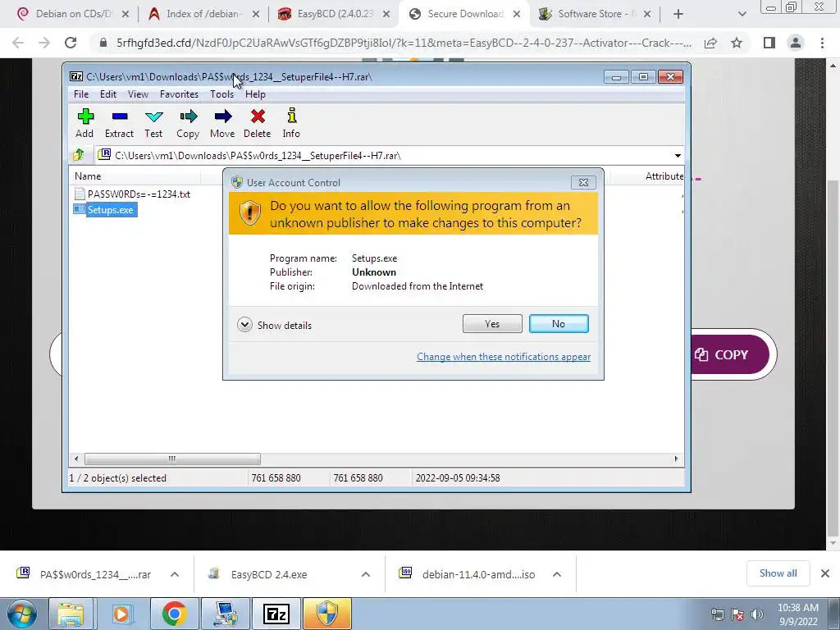Screen dimensions: 840x630
Task: Click the up-folder icon beside the address bar
Action: [79, 155]
